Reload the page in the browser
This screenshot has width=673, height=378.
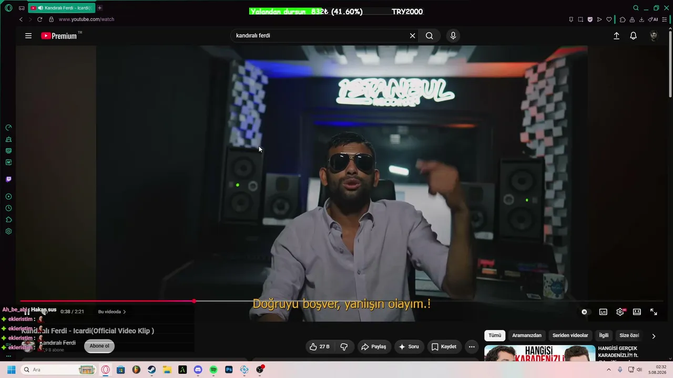tap(39, 19)
